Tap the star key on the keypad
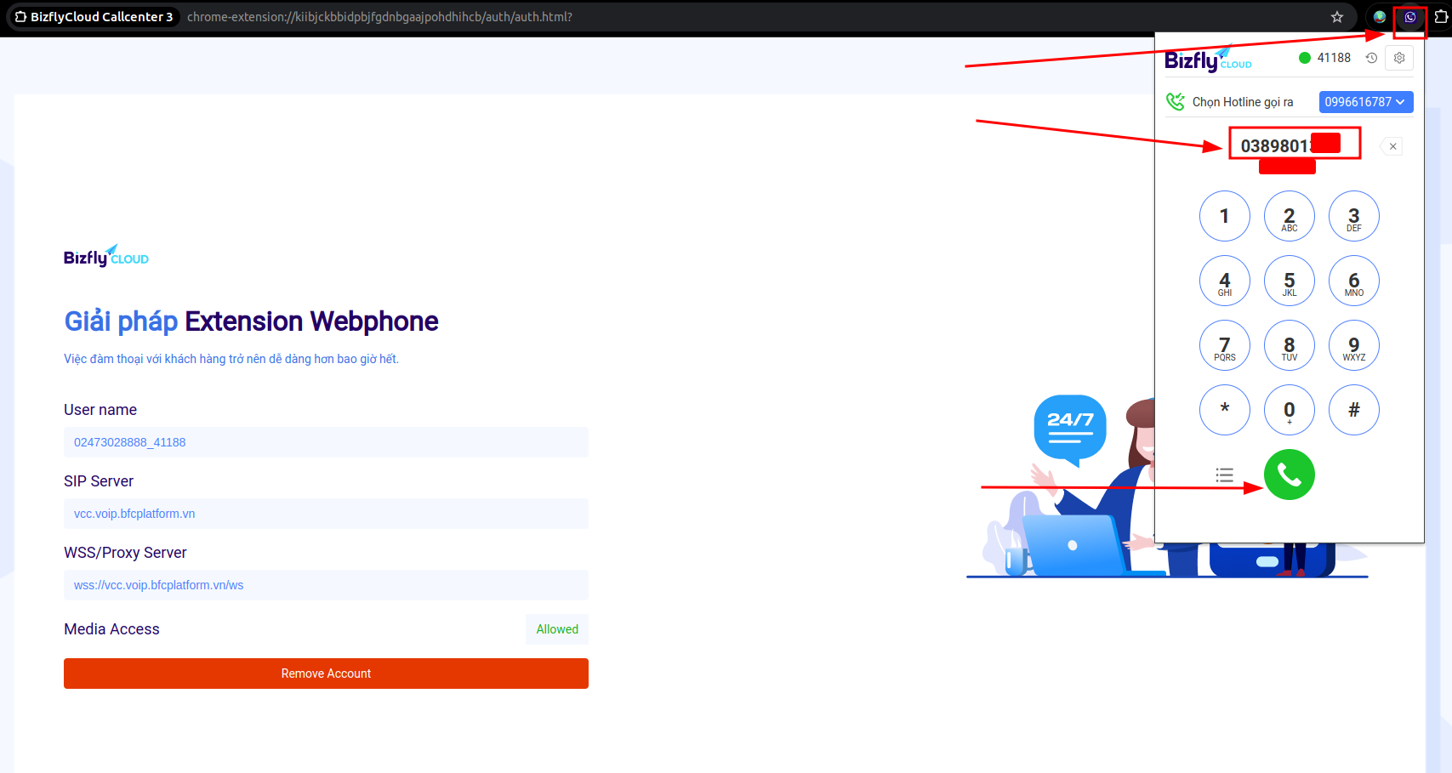 click(1225, 410)
